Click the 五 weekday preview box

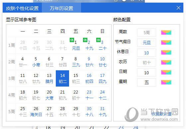146,82
